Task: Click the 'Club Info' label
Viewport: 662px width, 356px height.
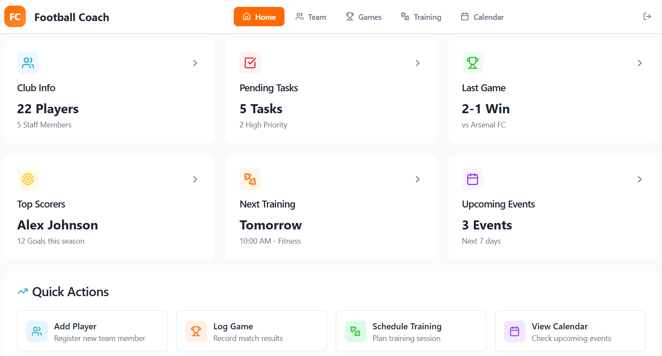Action: (x=36, y=88)
